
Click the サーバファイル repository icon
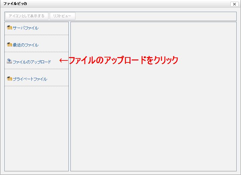pos(9,28)
